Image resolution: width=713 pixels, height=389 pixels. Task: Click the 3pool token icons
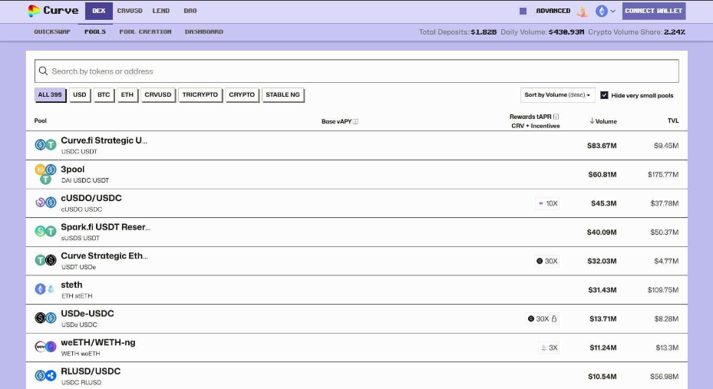tap(45, 174)
